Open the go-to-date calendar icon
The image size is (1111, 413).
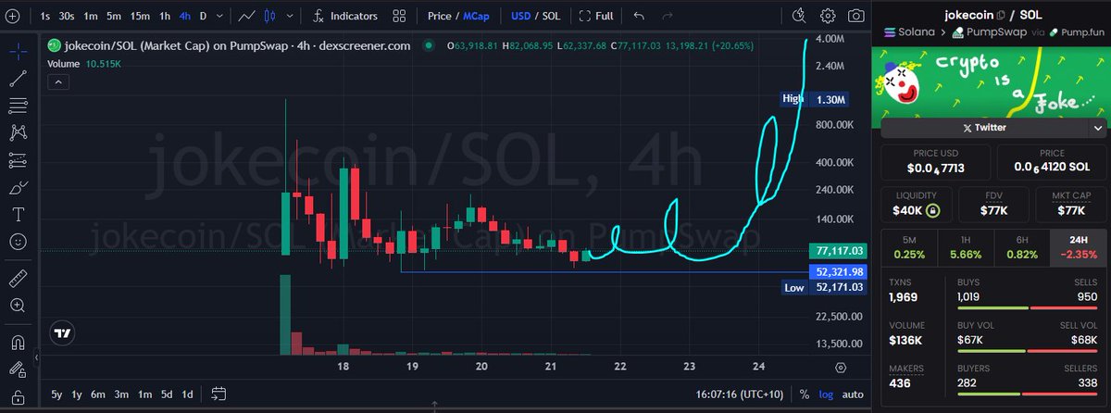pos(218,393)
